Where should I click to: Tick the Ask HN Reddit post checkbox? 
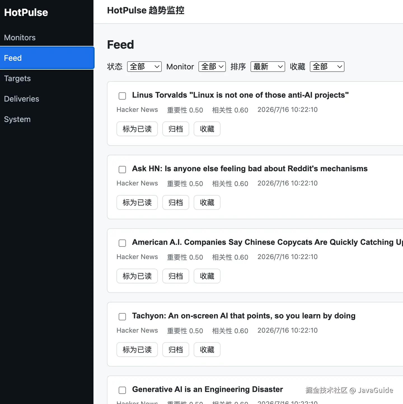122,170
